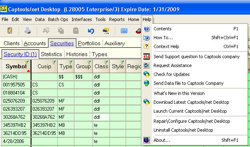
Task: Switch to the Portfolios tab
Action: tap(89, 43)
